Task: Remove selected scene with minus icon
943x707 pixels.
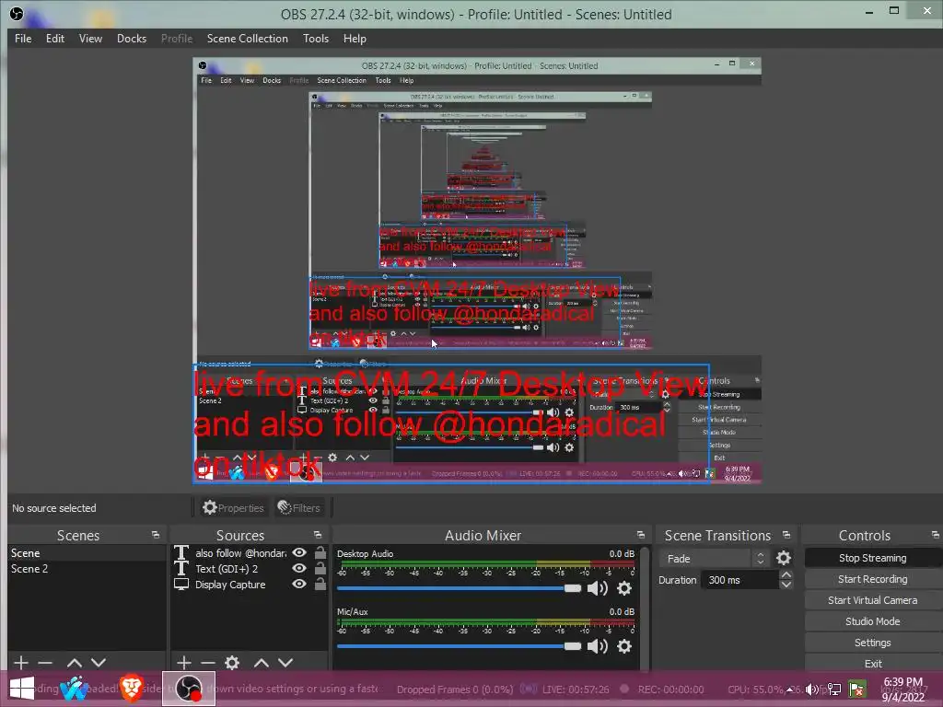Action: [x=45, y=663]
